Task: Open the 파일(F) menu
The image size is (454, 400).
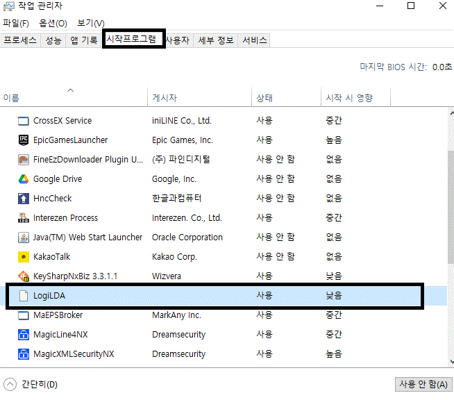Action: coord(16,23)
